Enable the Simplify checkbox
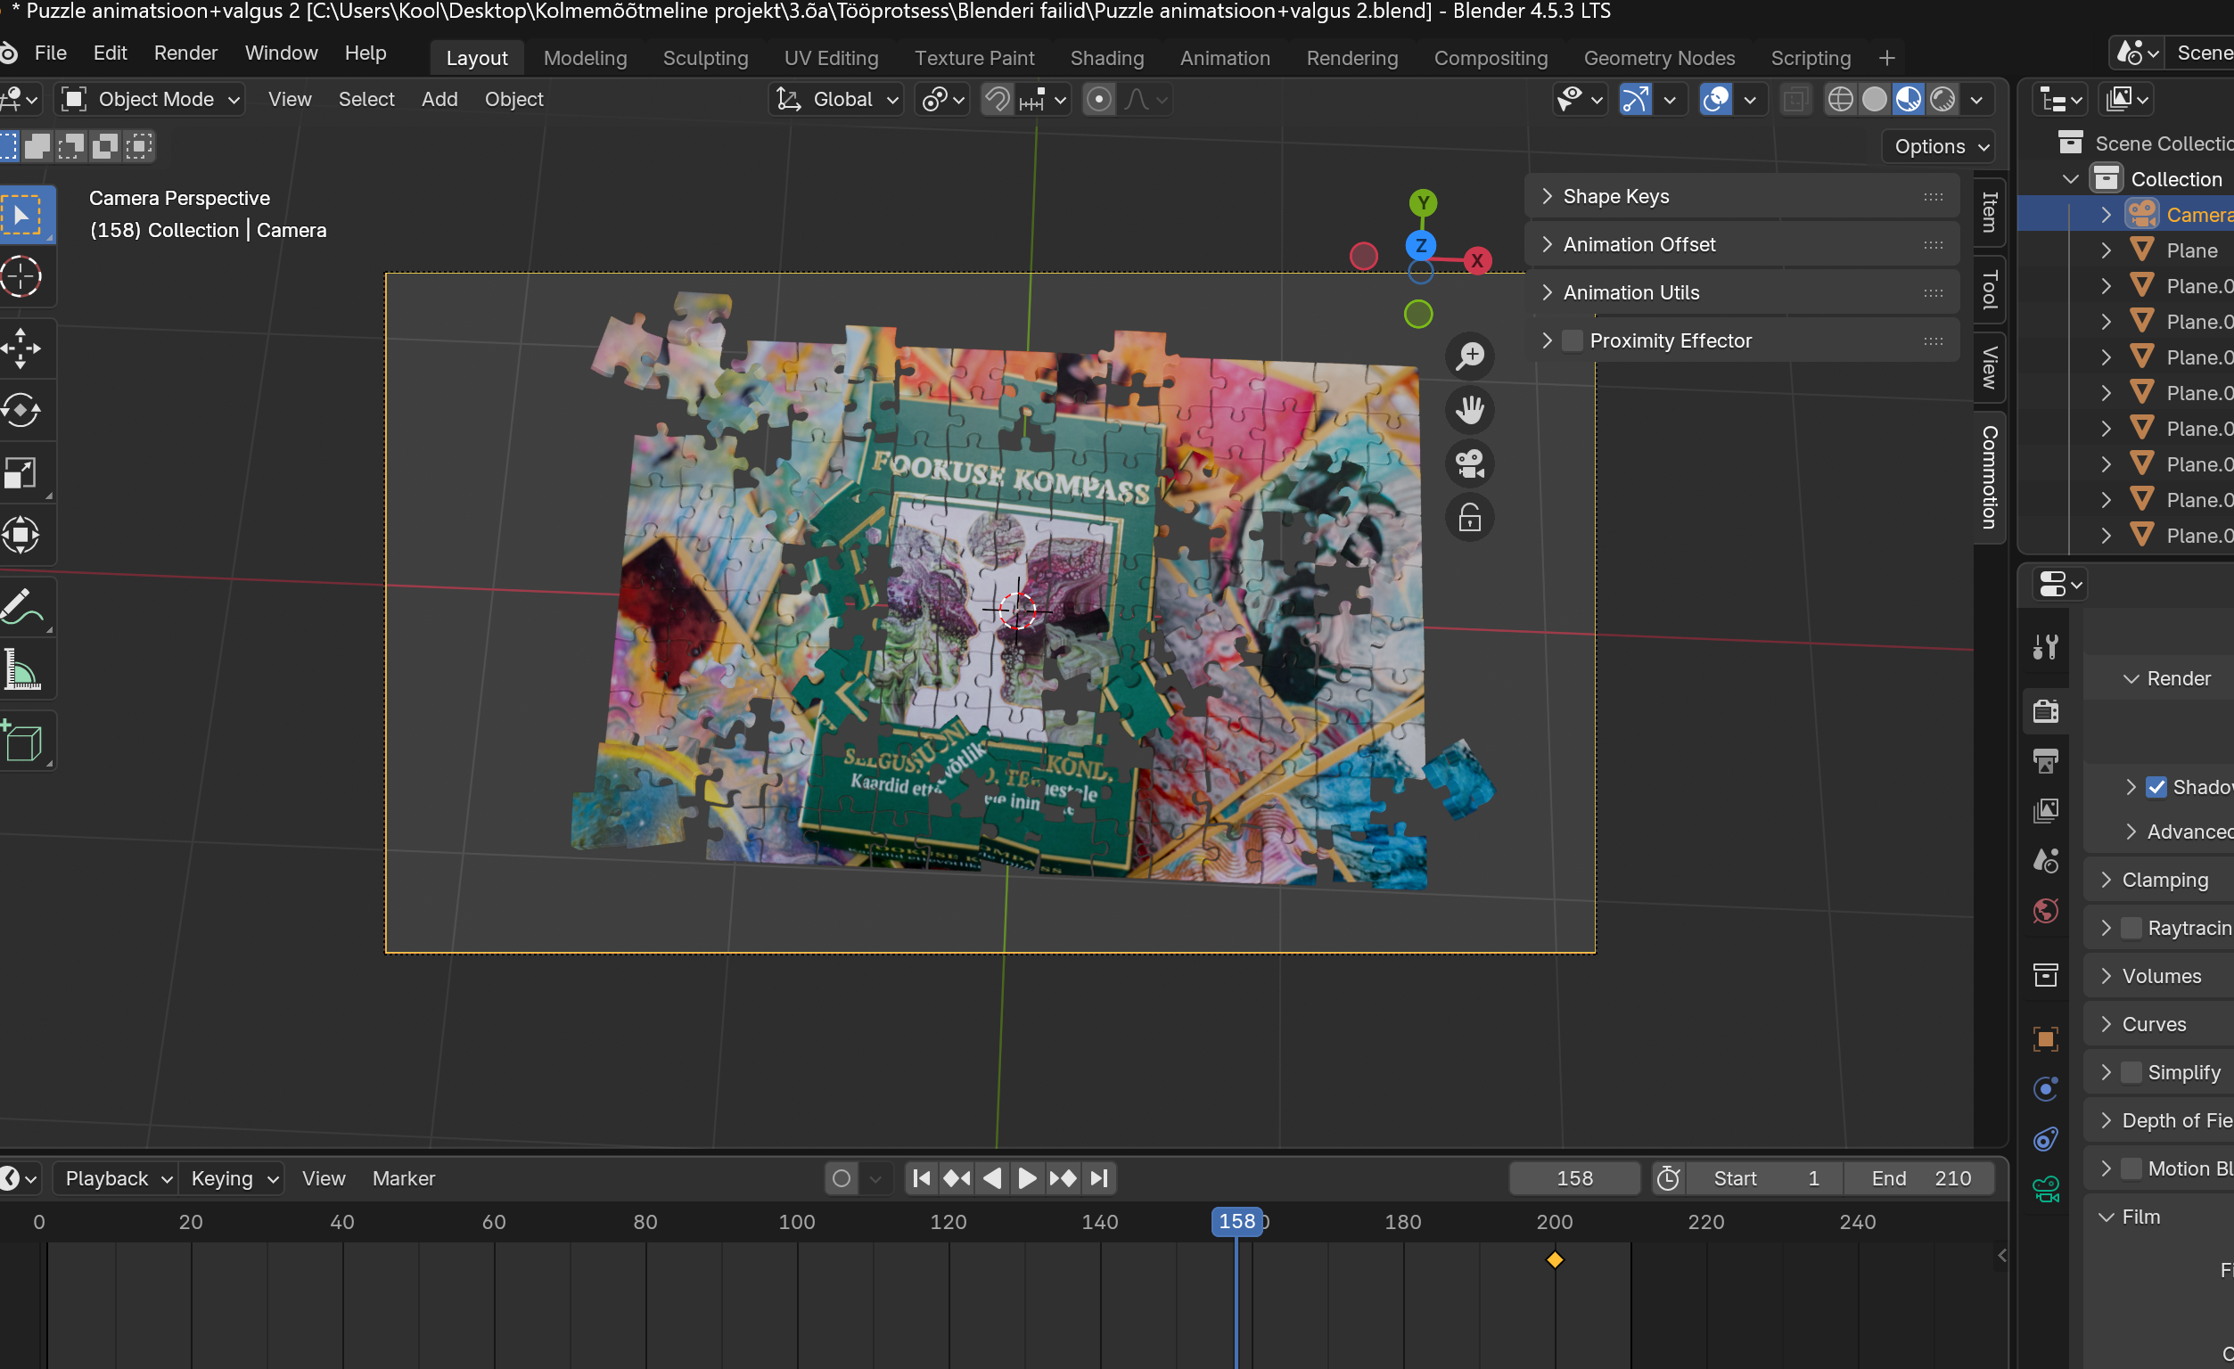Image resolution: width=2234 pixels, height=1369 pixels. (x=2132, y=1072)
